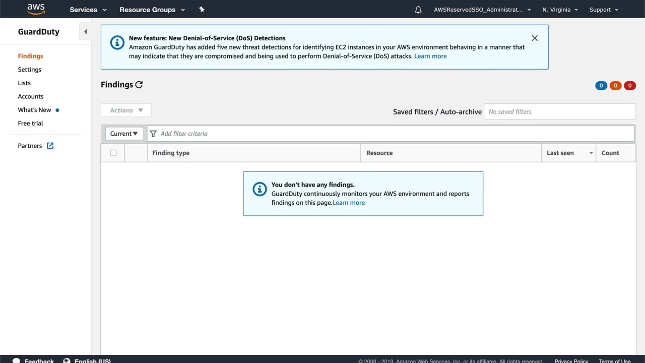Image resolution: width=645 pixels, height=363 pixels.
Task: Click the English (US) language selector
Action: click(93, 361)
